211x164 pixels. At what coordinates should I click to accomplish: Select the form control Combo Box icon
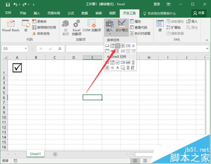point(112,46)
